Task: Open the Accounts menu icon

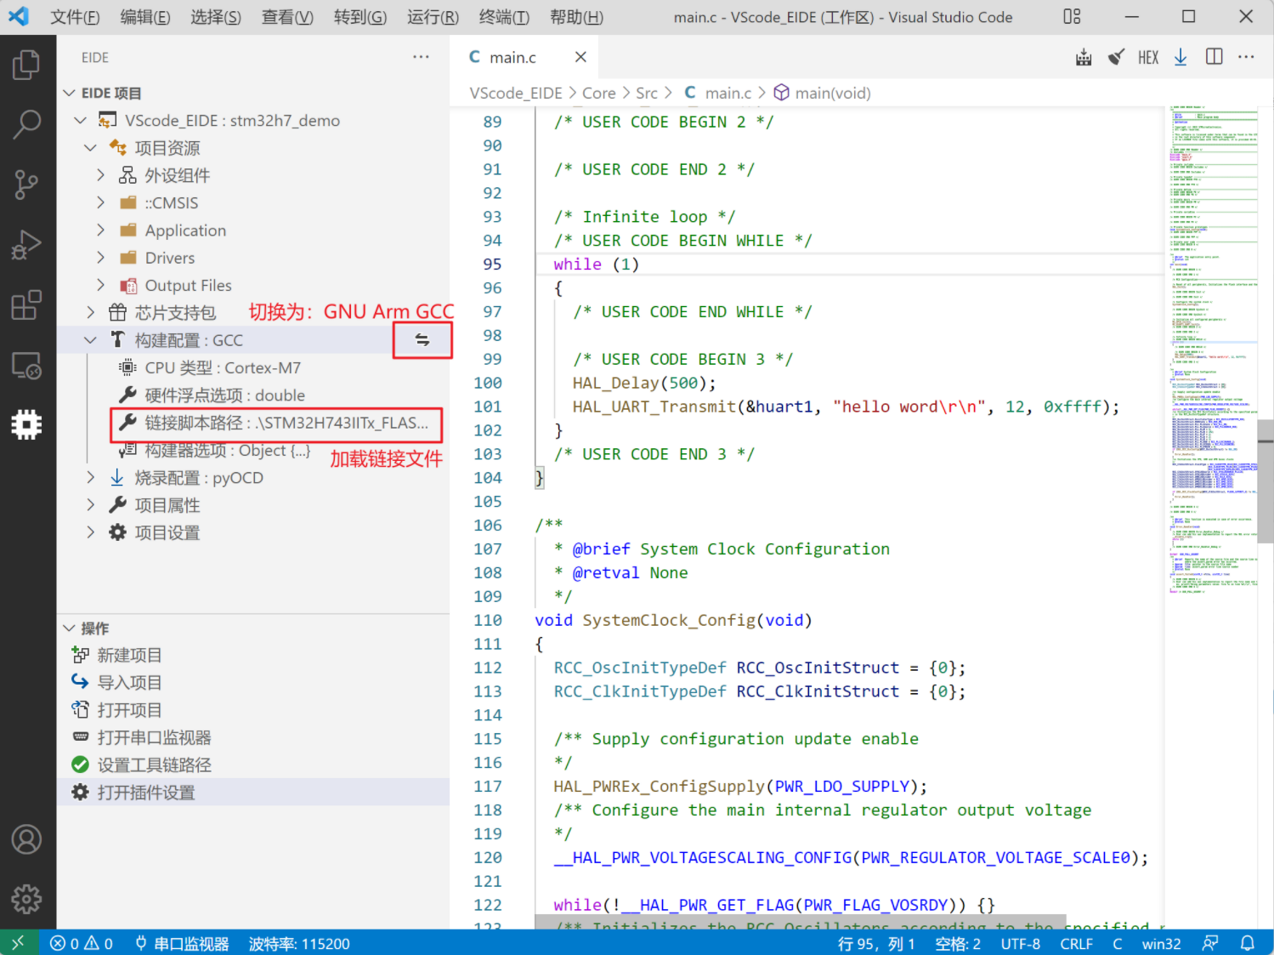Action: (x=26, y=839)
